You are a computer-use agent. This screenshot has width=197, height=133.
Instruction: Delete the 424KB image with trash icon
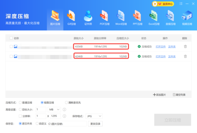click(185, 56)
